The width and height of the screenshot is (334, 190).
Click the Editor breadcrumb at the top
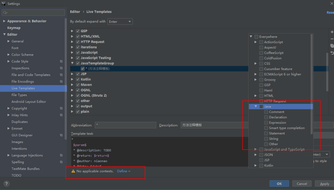[75, 12]
